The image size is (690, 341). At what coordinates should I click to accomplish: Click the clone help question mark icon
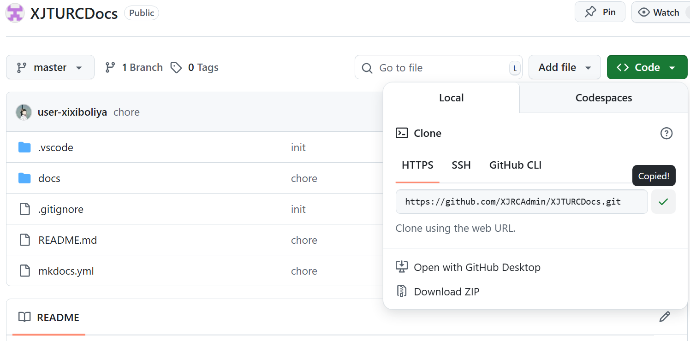[x=666, y=133]
